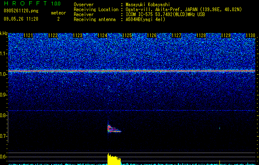Click the 0.7 kHz axis label
Viewport: 259px width, 165px height.
tap(4, 136)
